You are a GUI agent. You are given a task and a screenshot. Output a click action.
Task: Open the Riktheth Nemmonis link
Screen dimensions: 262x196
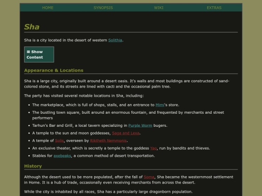coord(108,140)
